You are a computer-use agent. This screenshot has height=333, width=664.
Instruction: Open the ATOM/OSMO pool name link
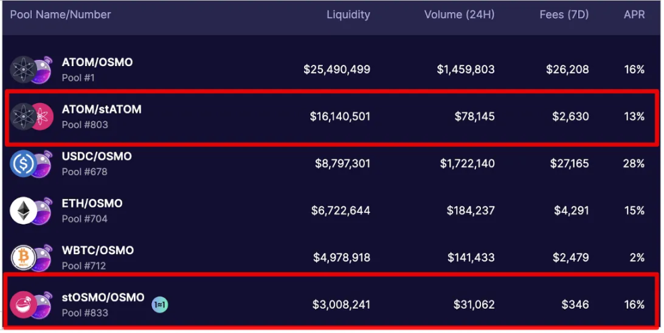click(97, 62)
